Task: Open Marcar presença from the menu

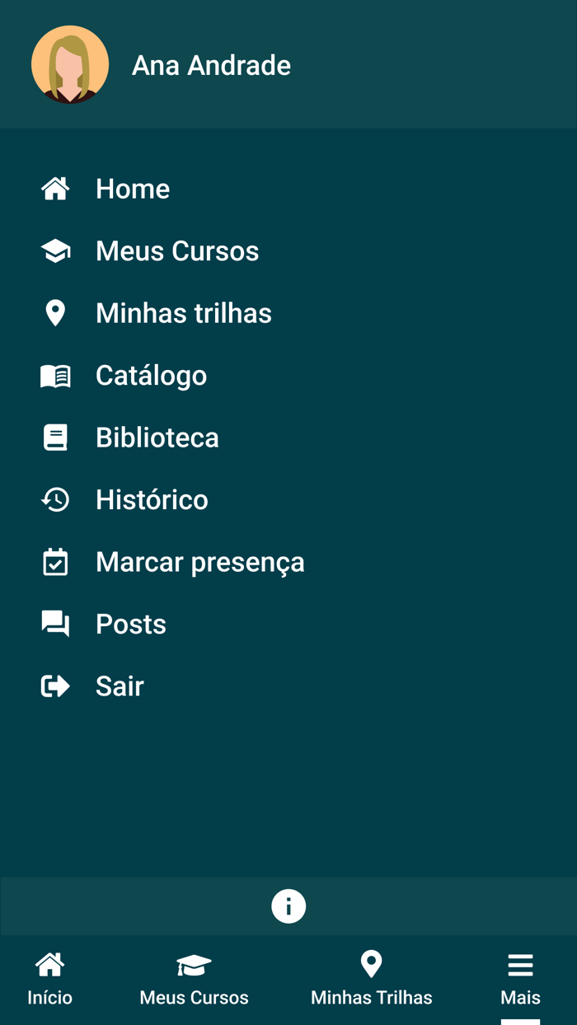Action: 200,561
